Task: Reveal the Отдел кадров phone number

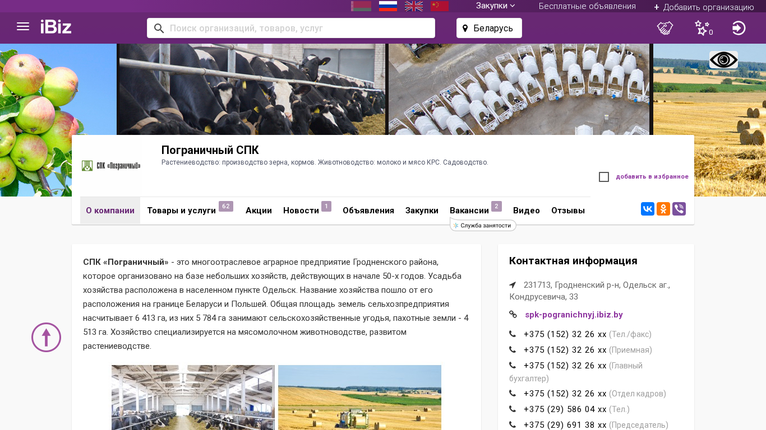Action: (565, 394)
